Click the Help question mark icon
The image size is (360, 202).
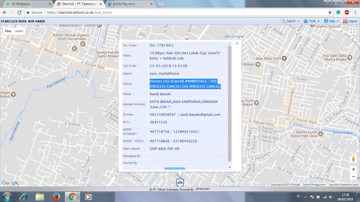coord(326,21)
